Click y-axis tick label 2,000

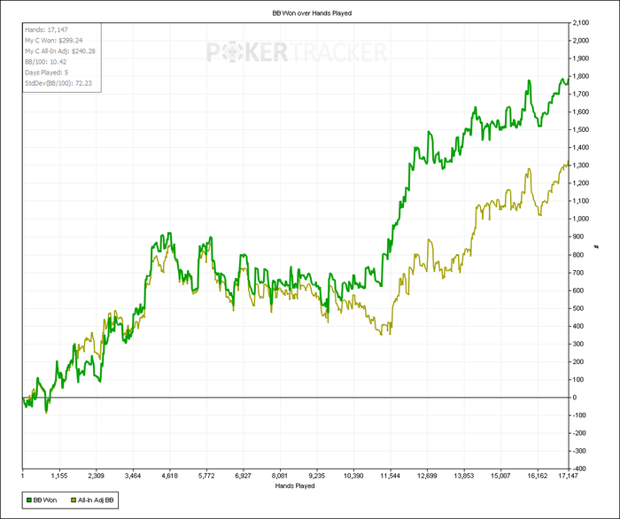click(x=581, y=41)
